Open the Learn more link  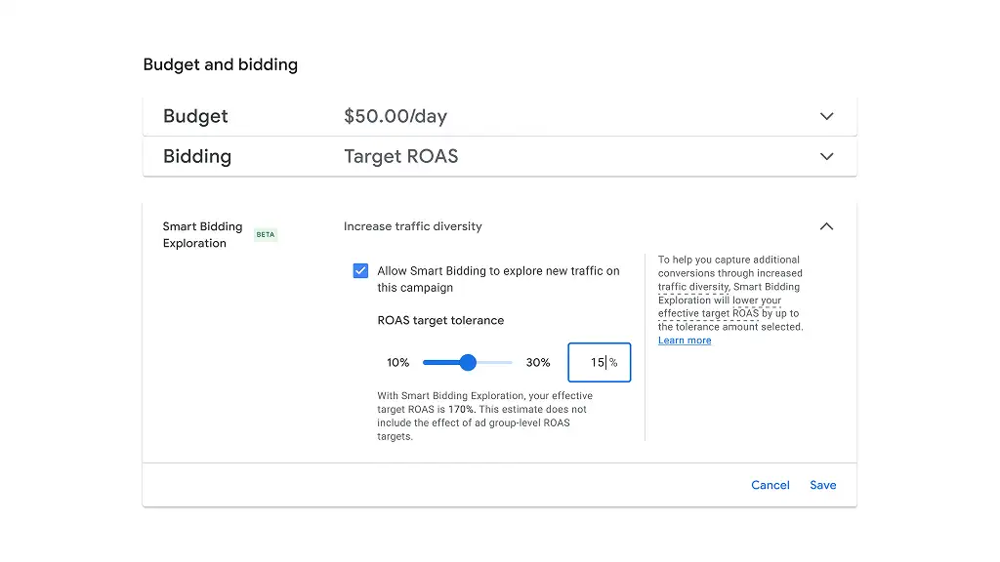685,341
